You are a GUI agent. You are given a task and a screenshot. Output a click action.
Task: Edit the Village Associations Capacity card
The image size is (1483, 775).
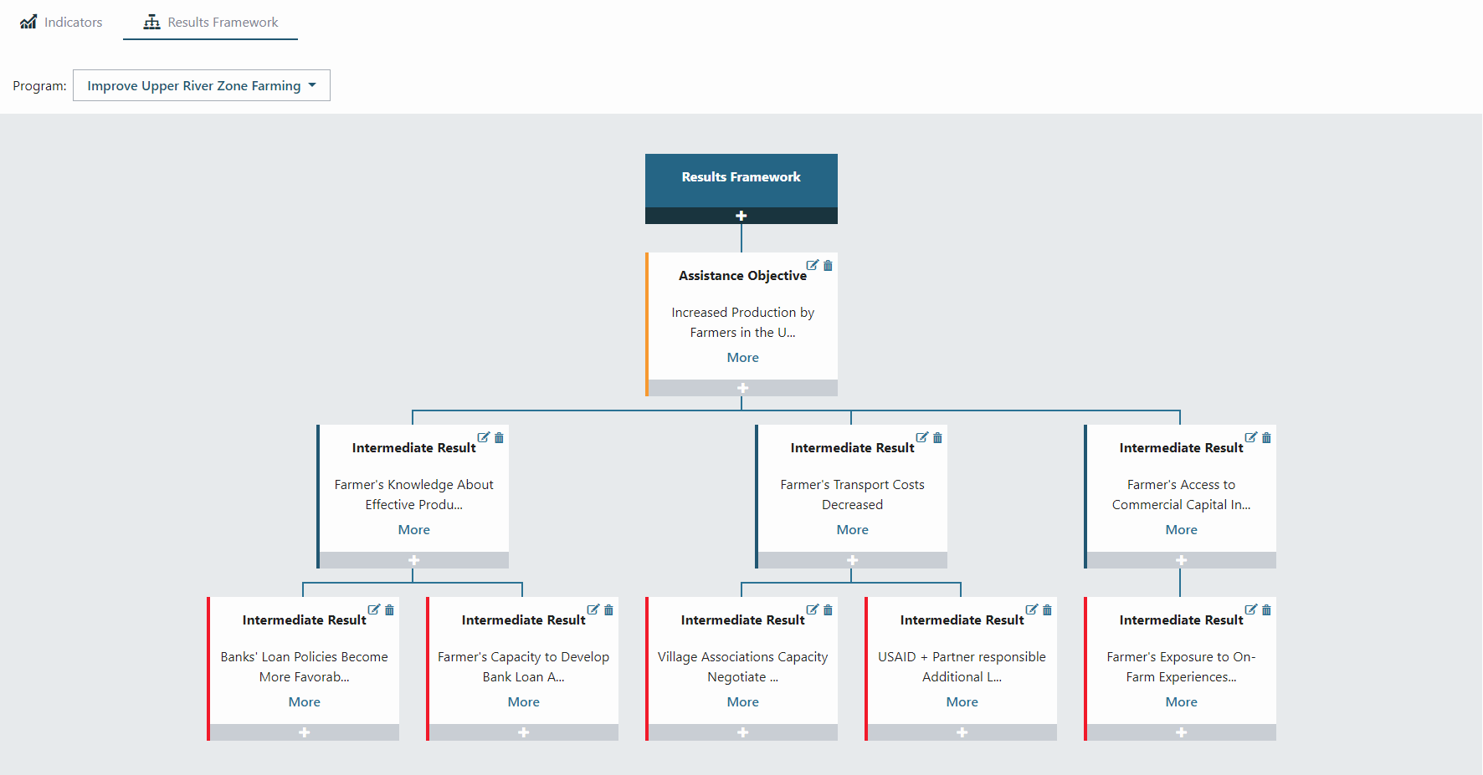tap(812, 609)
